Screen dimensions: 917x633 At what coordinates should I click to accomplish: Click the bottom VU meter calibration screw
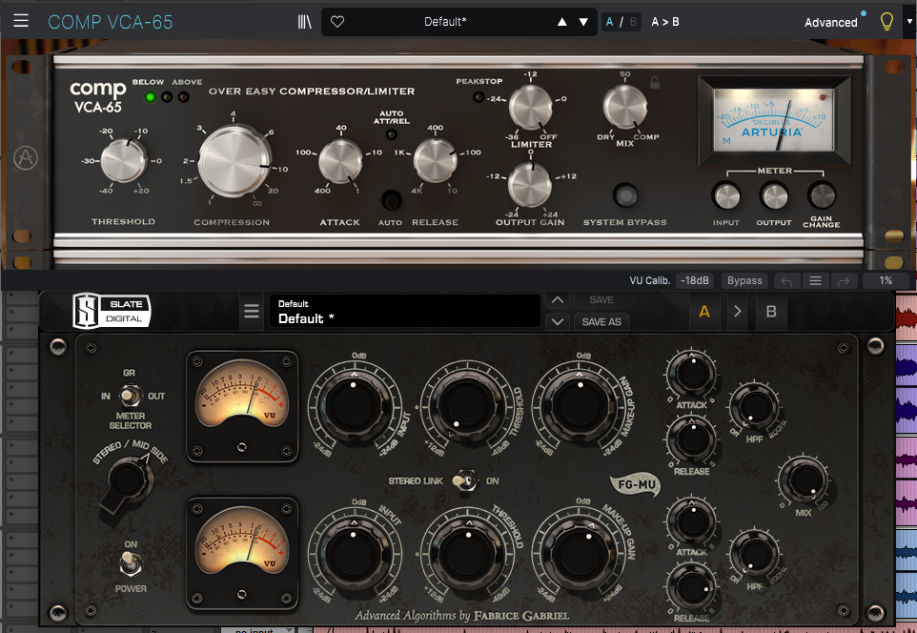(x=241, y=594)
